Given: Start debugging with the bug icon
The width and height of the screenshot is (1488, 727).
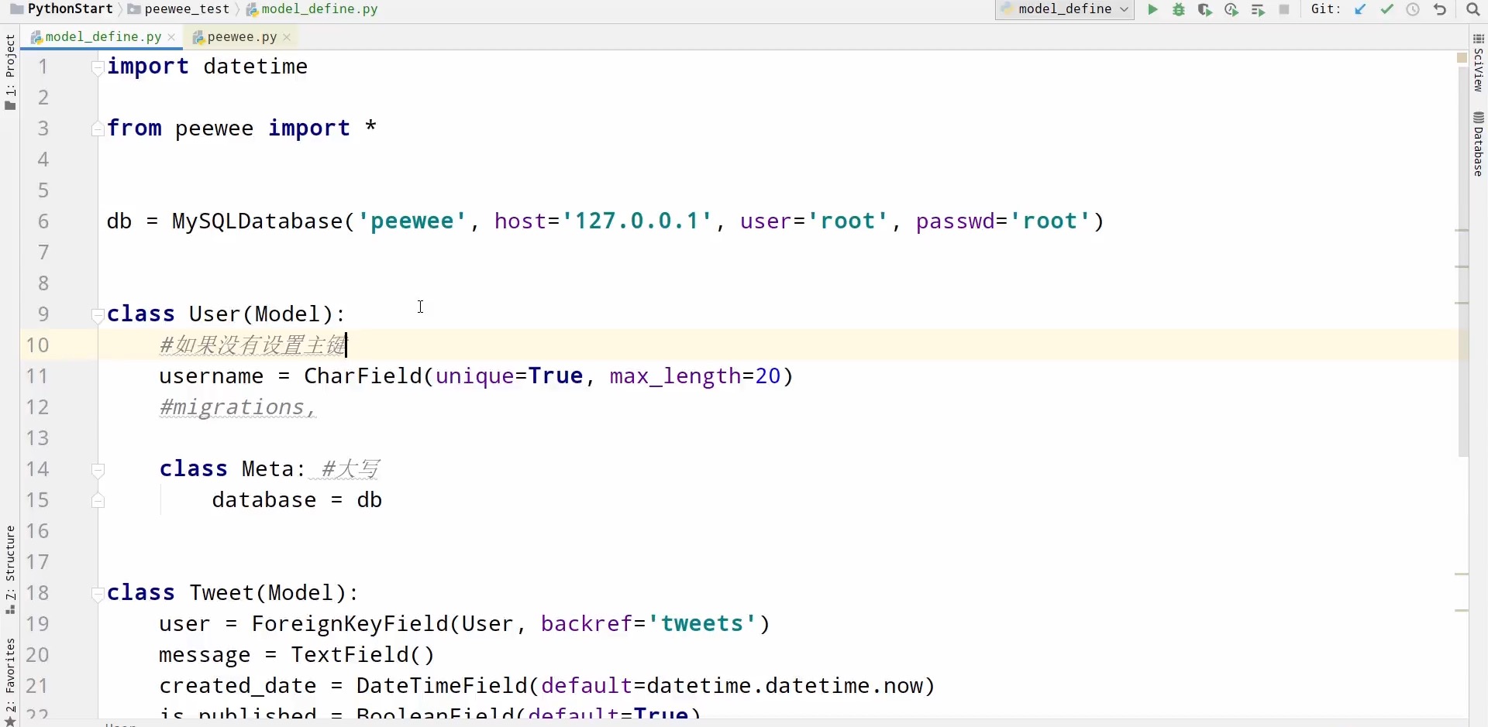Looking at the screenshot, I should (1179, 10).
